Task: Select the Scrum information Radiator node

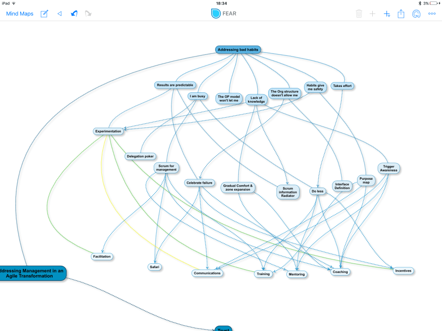Action: click(x=287, y=192)
